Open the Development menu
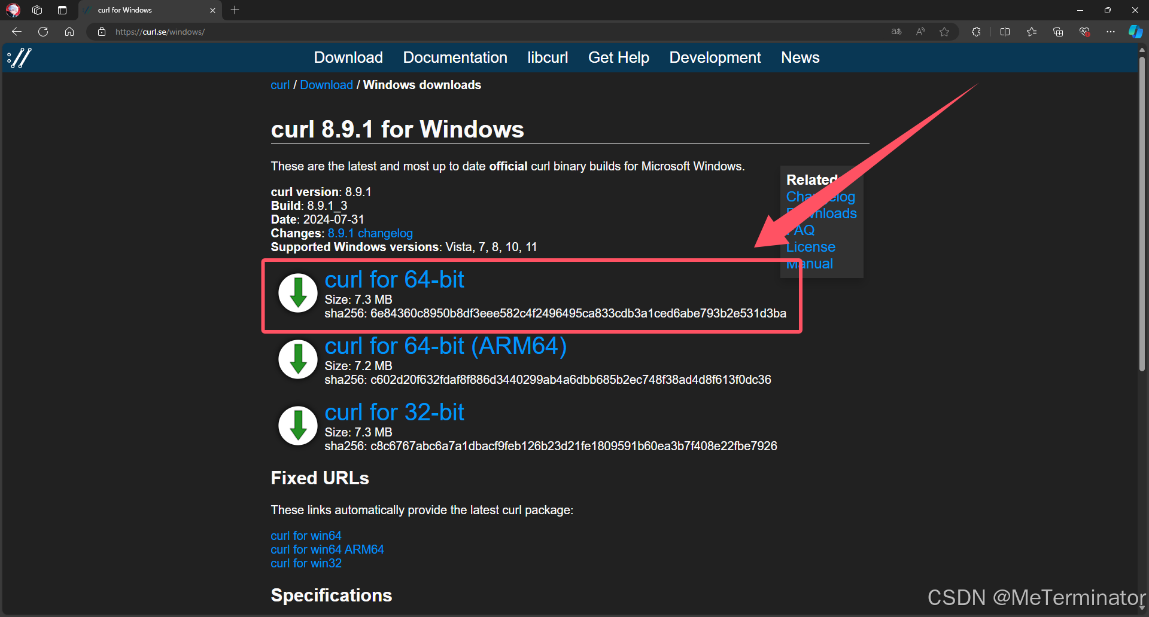Image resolution: width=1149 pixels, height=617 pixels. pyautogui.click(x=715, y=57)
